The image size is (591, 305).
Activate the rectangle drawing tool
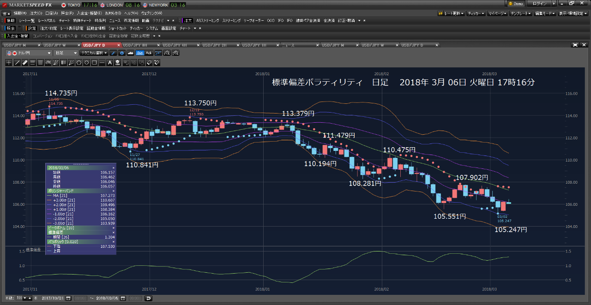(x=95, y=62)
